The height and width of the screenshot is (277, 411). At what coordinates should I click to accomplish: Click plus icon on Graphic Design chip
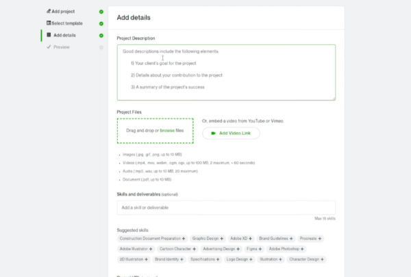(221, 239)
